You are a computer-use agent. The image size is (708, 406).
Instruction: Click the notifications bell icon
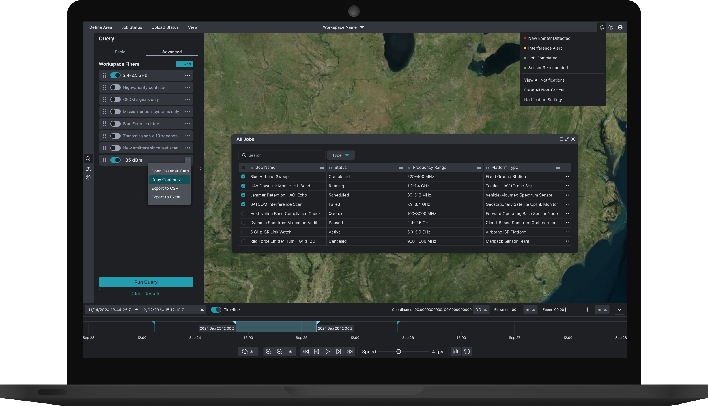[x=601, y=27]
